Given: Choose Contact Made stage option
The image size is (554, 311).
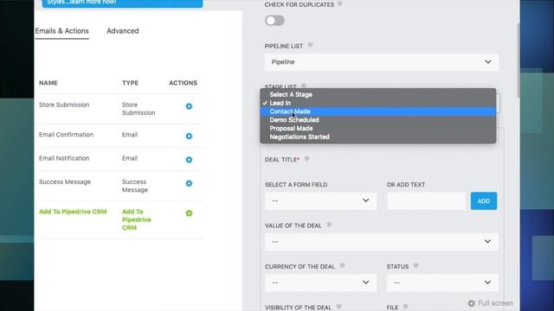Looking at the screenshot, I should pyautogui.click(x=377, y=111).
